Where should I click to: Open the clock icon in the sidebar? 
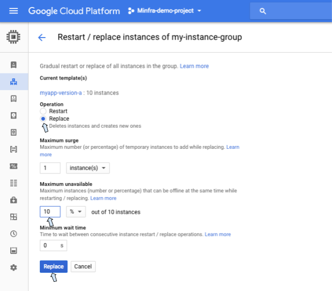coord(13,234)
